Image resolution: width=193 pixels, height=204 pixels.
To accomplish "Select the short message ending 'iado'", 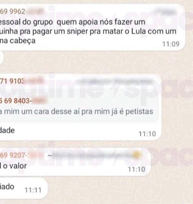I will (x=7, y=187).
